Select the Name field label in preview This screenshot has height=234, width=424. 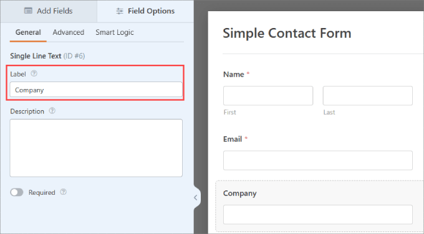[234, 74]
